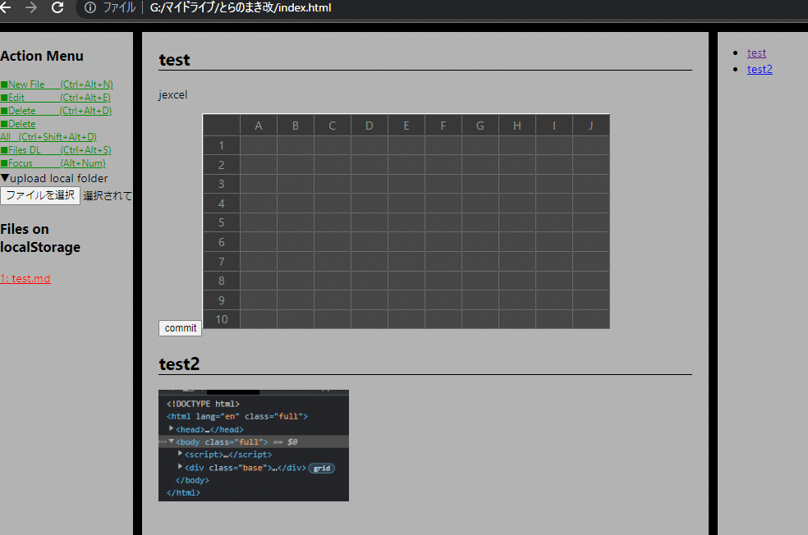This screenshot has width=808, height=535.
Task: Click the address bar URL index.html
Action: tap(241, 7)
